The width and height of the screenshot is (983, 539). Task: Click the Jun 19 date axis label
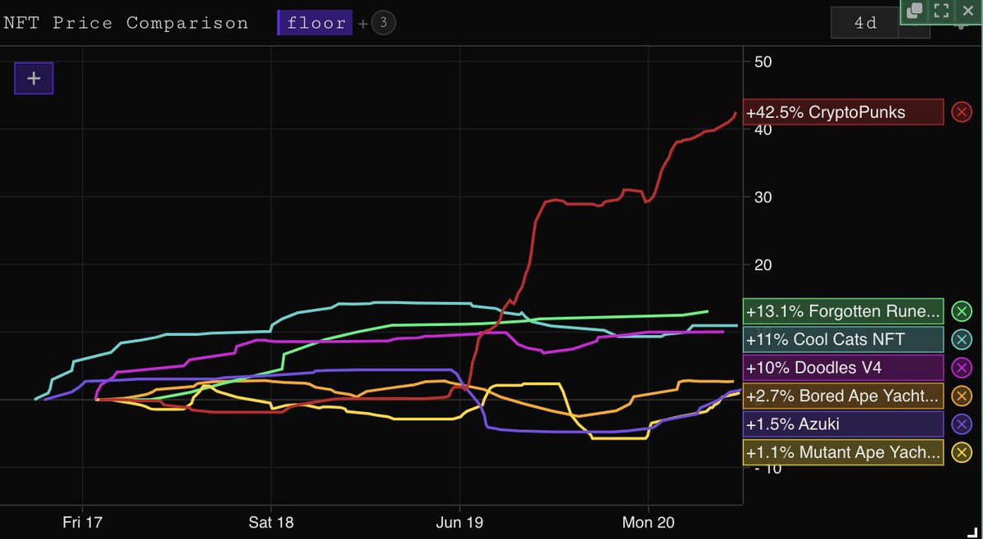point(460,521)
